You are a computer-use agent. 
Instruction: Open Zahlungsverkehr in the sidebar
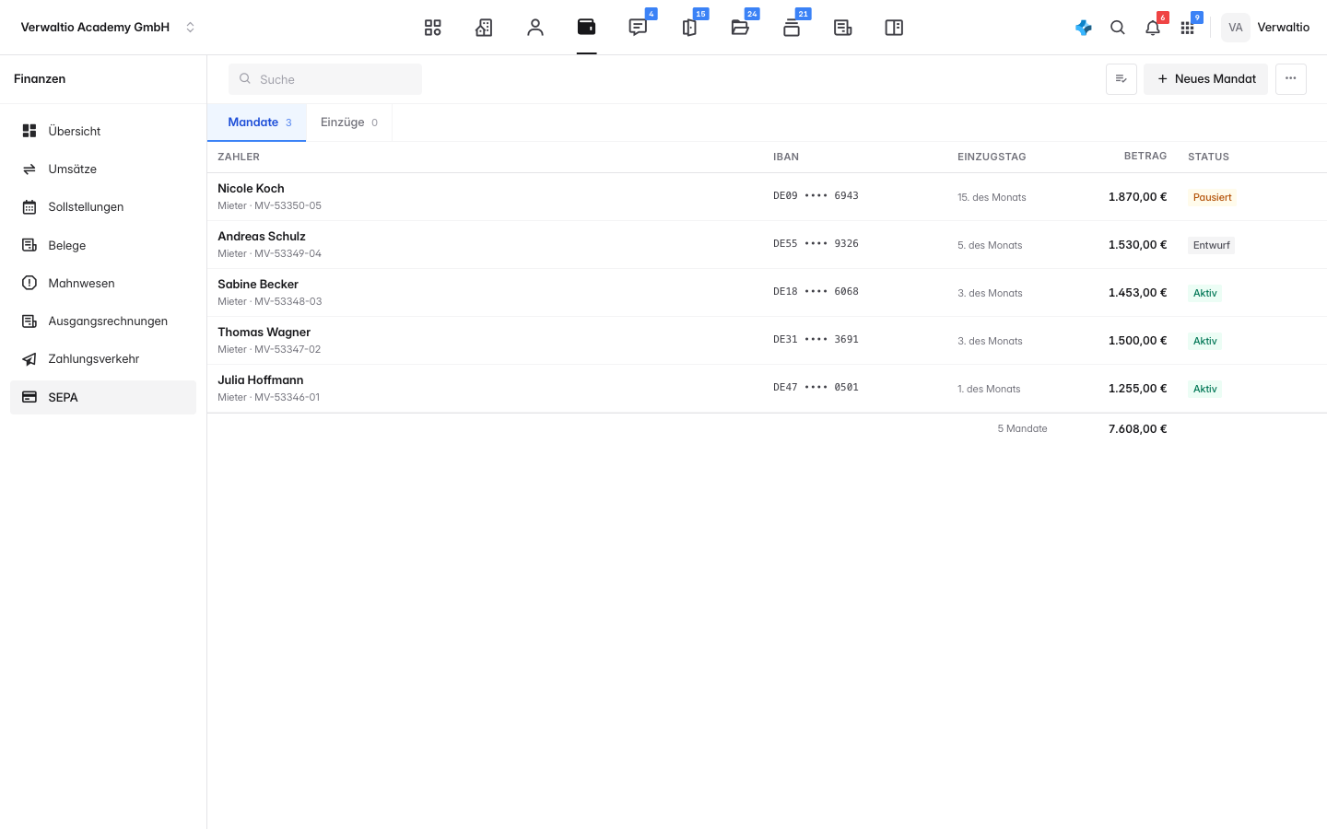tap(103, 359)
